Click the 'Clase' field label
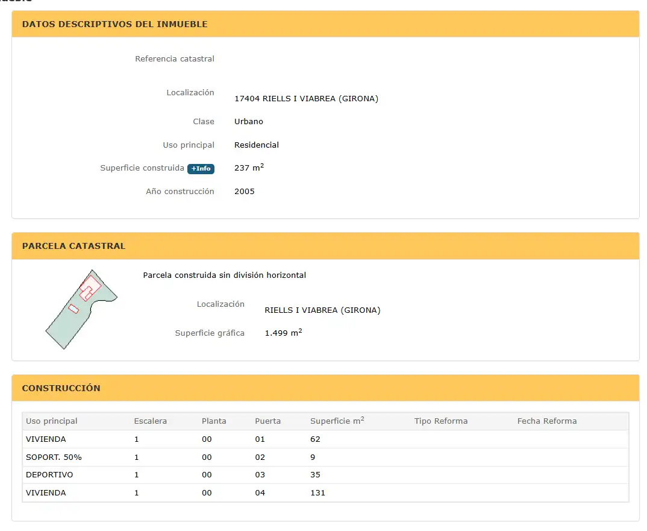This screenshot has height=531, width=647. 204,121
